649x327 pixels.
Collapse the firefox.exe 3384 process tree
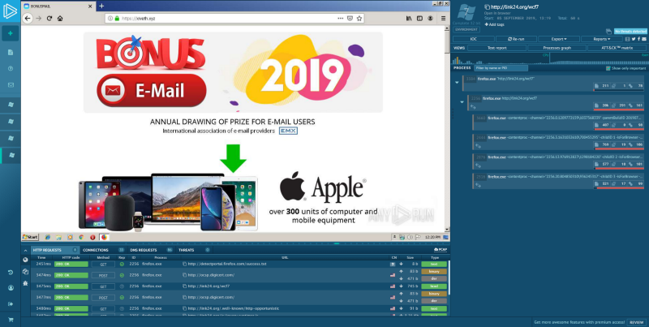(457, 83)
